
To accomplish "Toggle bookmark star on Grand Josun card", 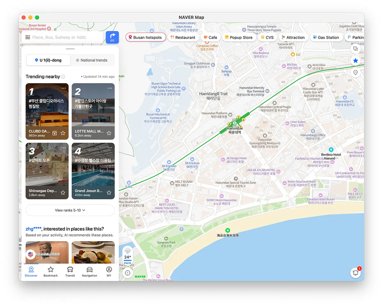I will (109, 192).
